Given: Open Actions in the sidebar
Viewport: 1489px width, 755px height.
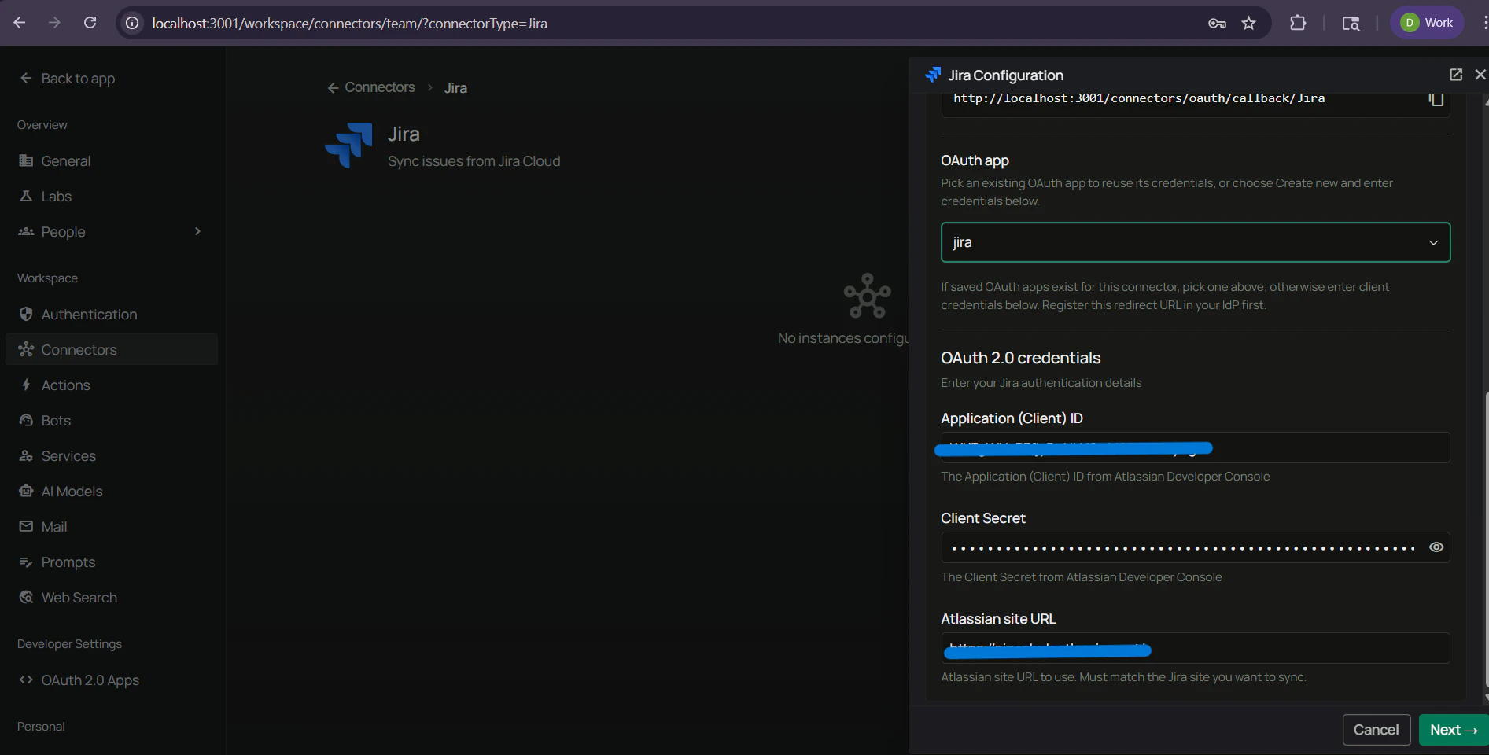Looking at the screenshot, I should (x=111, y=385).
